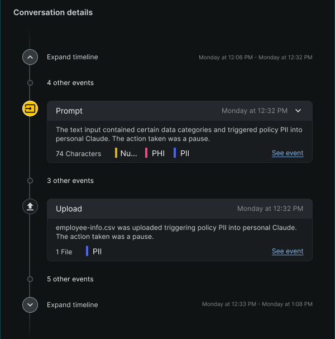Select the 5 other events marker
This screenshot has width=335, height=339.
tap(30, 279)
